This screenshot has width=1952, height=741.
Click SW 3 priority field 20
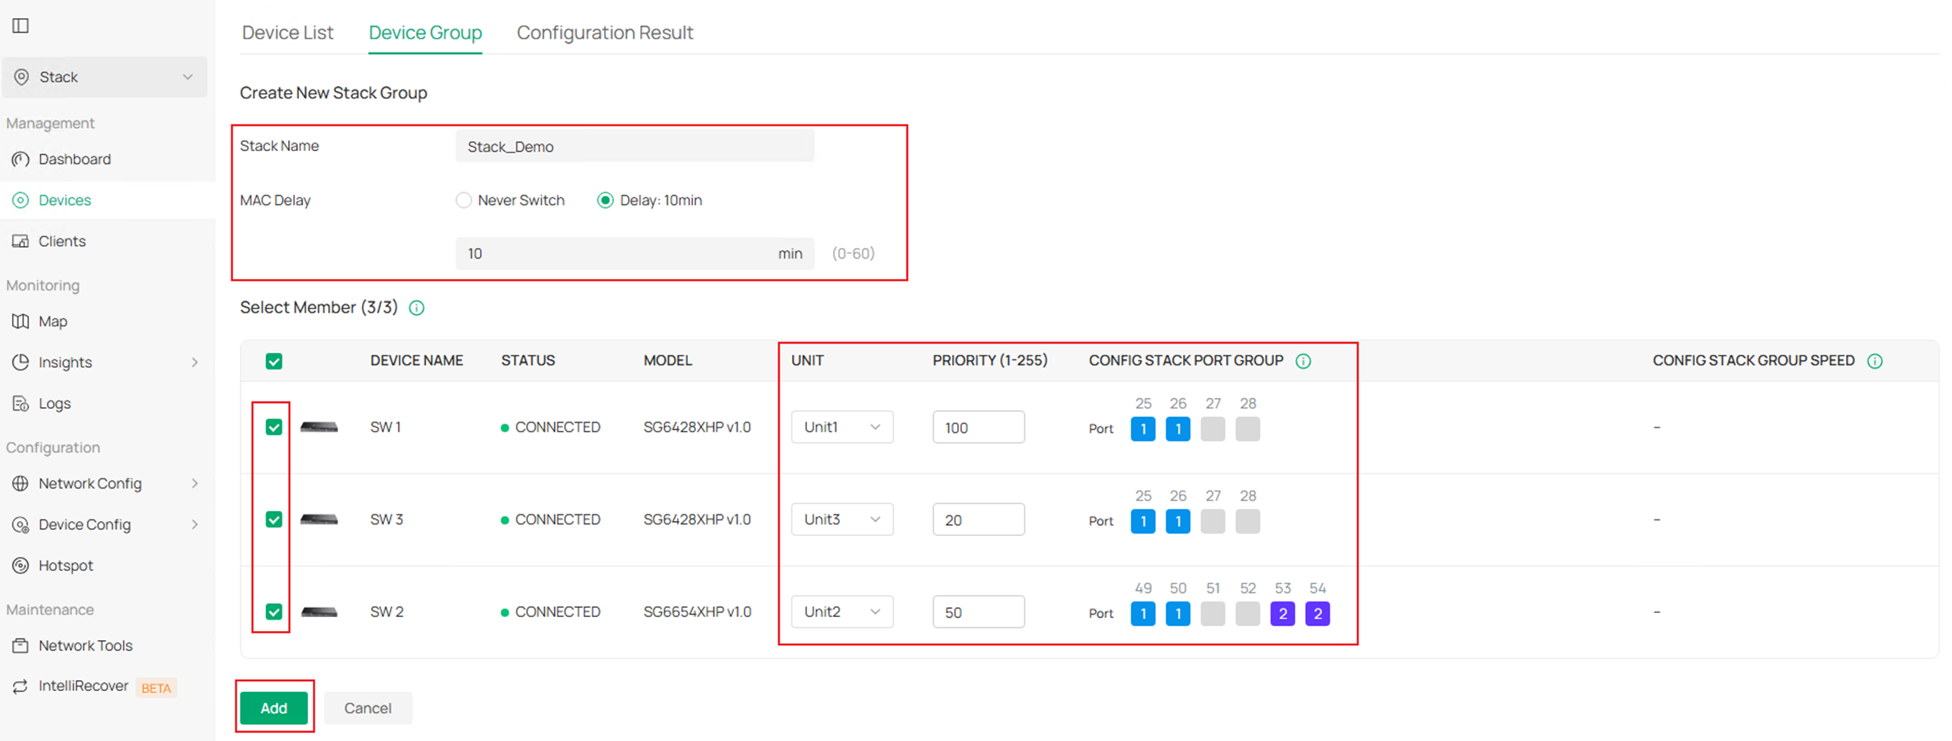click(978, 519)
